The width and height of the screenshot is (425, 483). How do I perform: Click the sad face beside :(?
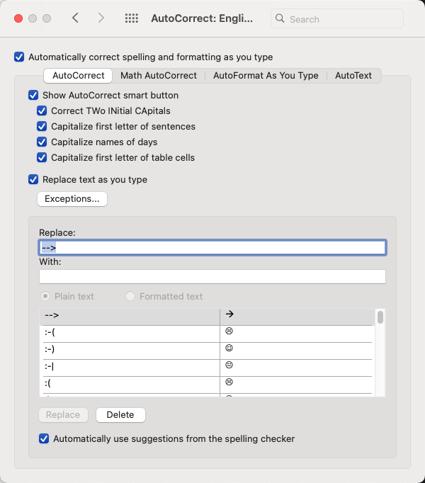pos(229,382)
